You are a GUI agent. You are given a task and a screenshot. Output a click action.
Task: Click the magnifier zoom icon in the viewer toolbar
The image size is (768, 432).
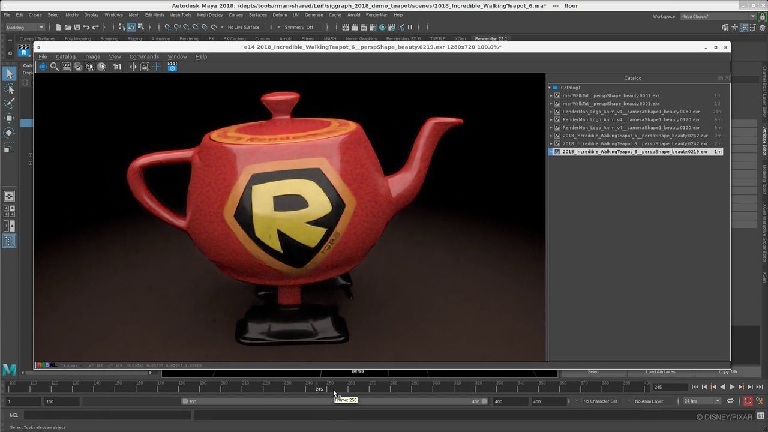pyautogui.click(x=55, y=67)
